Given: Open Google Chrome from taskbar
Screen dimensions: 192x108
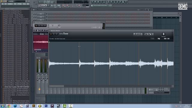Looking at the screenshot, I should click(9, 106).
